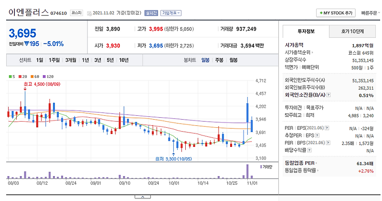Screen dimensions: 382x201
Task: Click the calendar icon beside 2021.11.02
Action: (89, 13)
